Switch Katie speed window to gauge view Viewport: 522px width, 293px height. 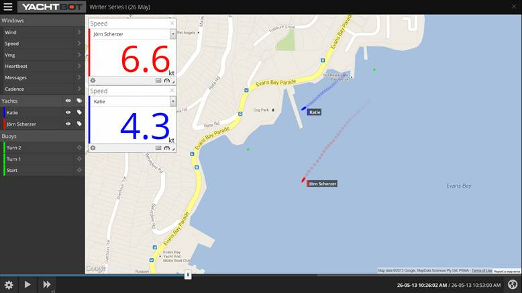point(166,148)
